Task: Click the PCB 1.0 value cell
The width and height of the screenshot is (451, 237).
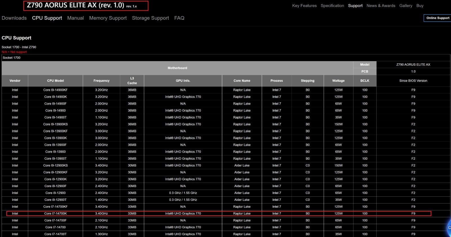Action: coord(413,71)
